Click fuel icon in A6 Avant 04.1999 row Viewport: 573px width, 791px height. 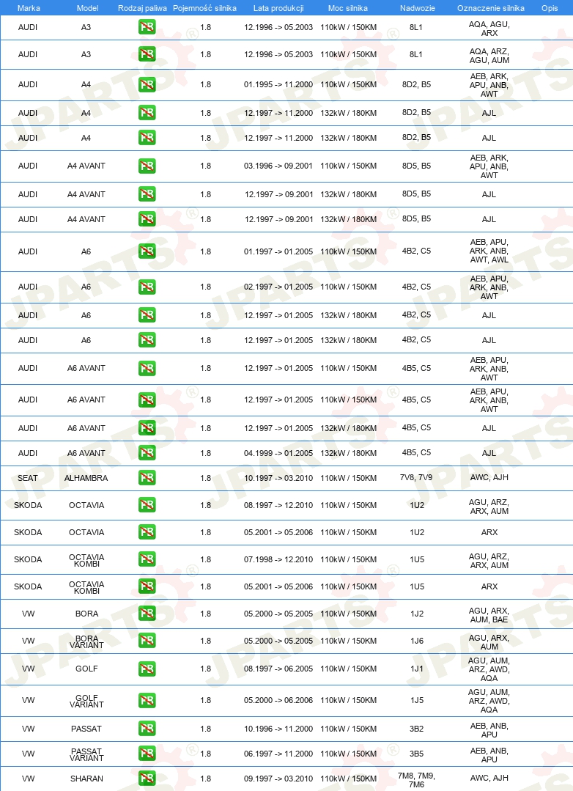coord(147,453)
